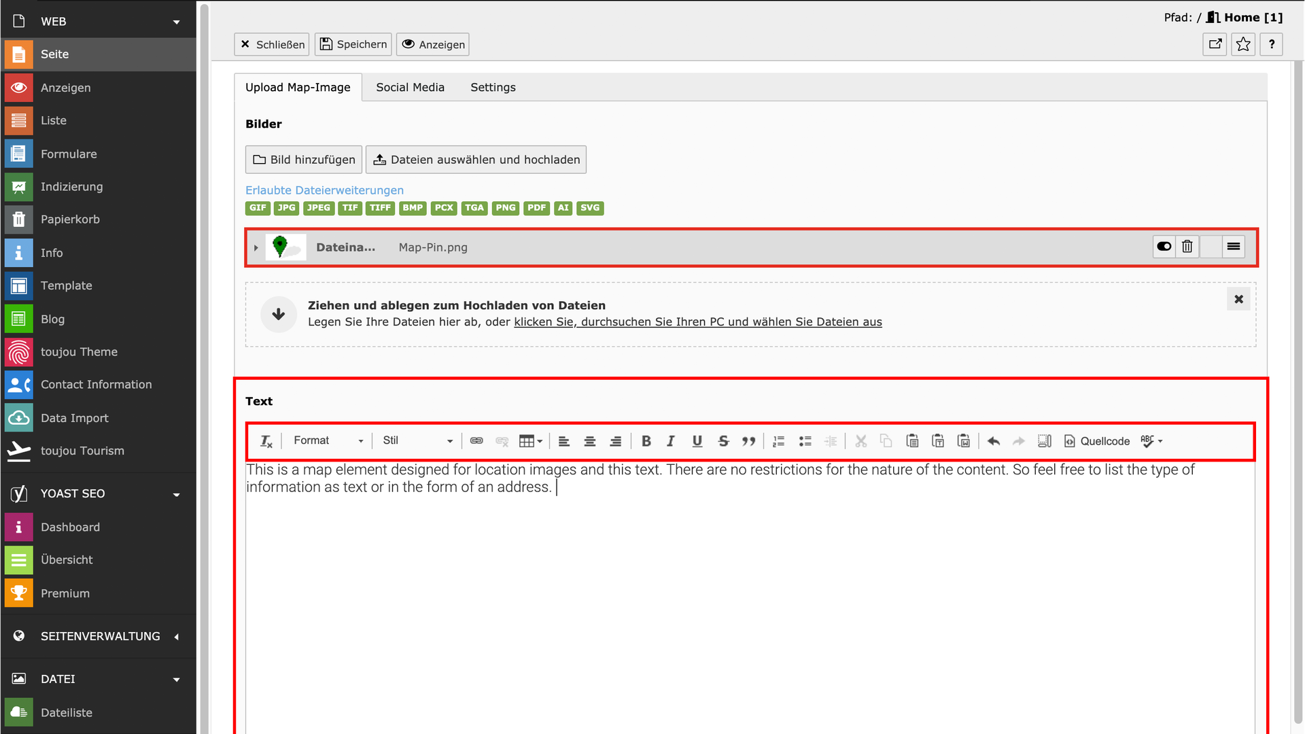Switch to the Social Media tab
This screenshot has height=734, width=1305.
click(x=410, y=87)
